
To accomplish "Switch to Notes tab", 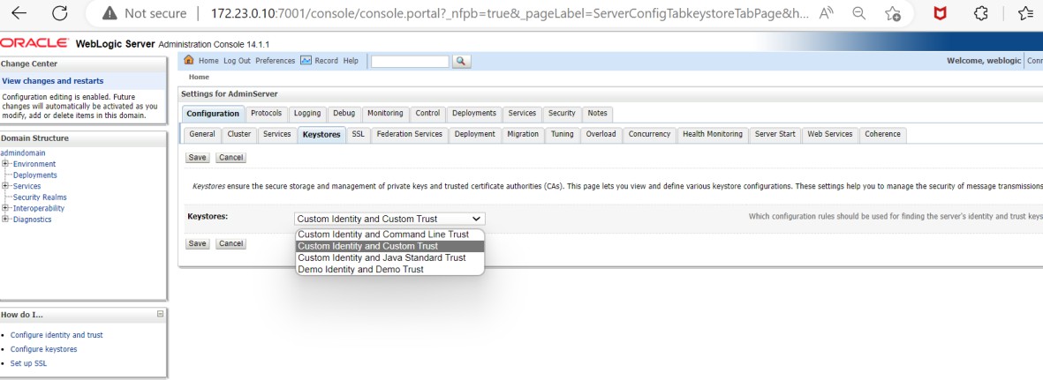I will (x=597, y=114).
